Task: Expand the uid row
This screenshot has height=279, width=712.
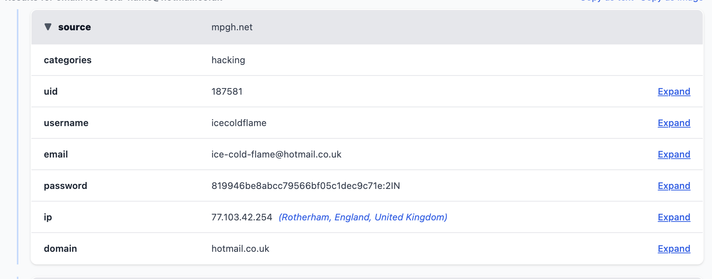Action: (674, 92)
